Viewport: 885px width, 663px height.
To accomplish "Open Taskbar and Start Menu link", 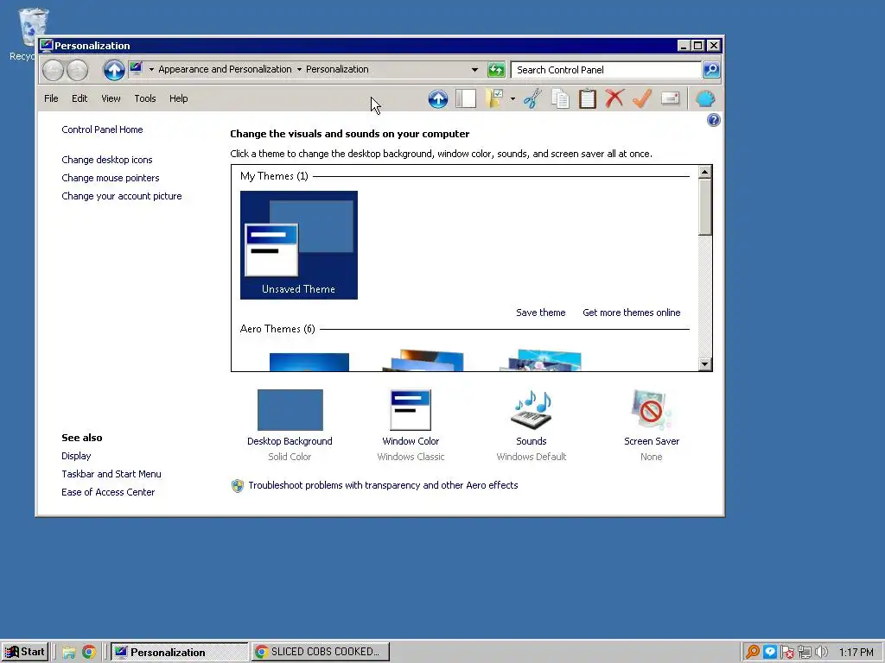I will point(111,474).
